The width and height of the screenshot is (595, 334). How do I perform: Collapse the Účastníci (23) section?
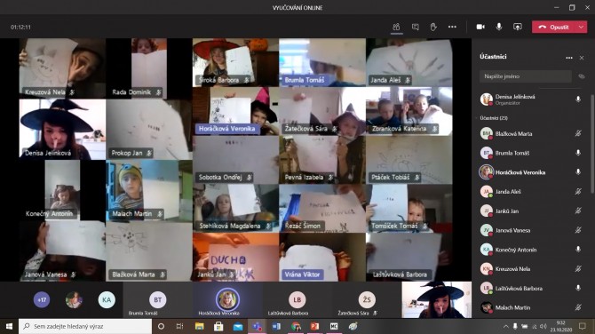pyautogui.click(x=493, y=118)
